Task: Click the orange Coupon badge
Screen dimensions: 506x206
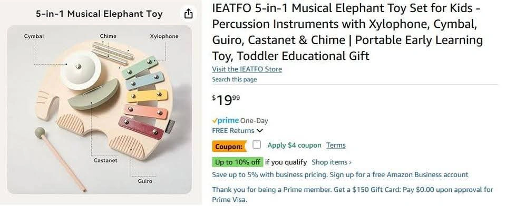Action: (229, 147)
